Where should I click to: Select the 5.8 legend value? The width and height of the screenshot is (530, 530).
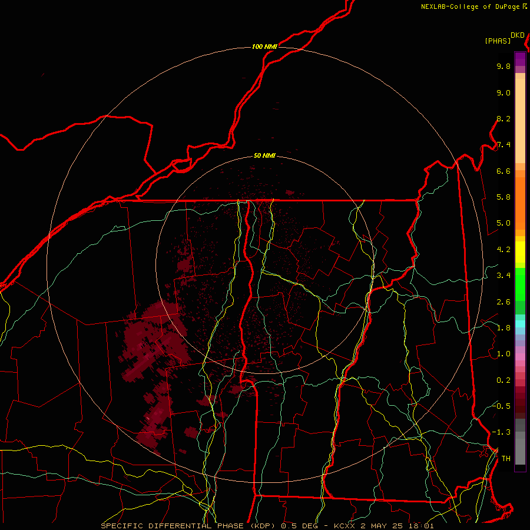pyautogui.click(x=503, y=197)
